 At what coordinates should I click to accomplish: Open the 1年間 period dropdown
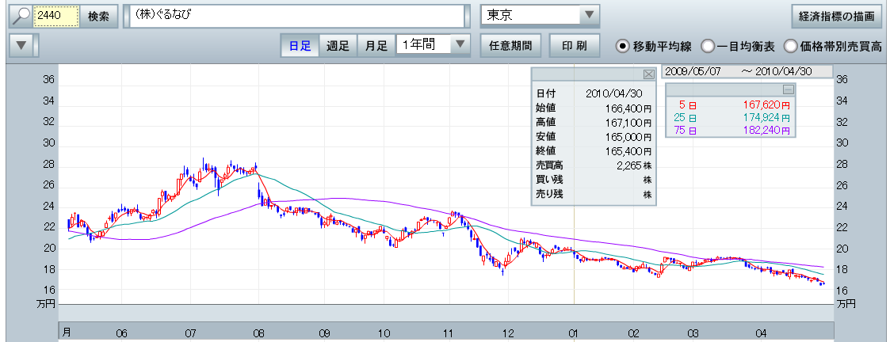tap(460, 46)
